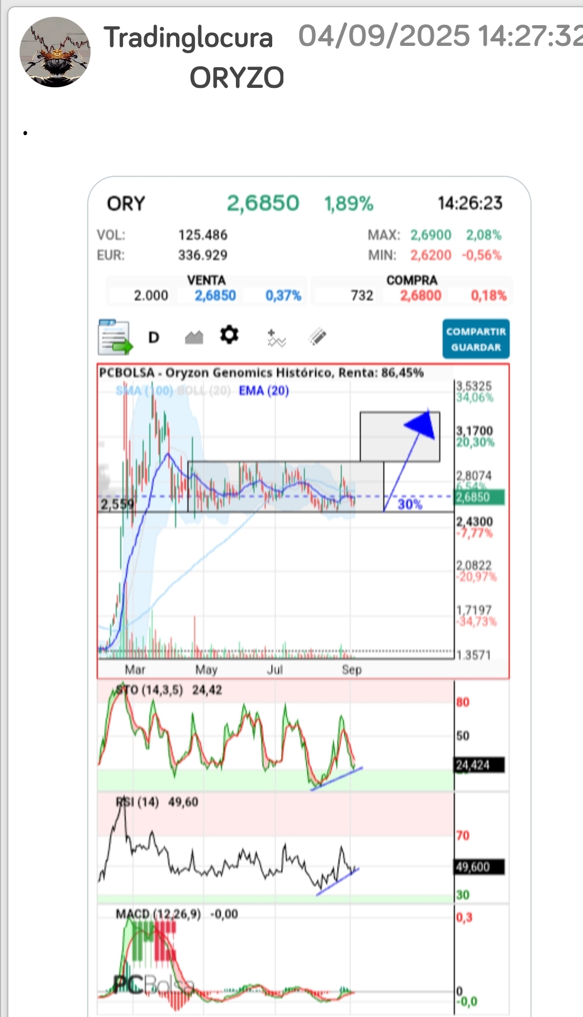Click the Mar label on time axis
Image resolution: width=583 pixels, height=1017 pixels.
[135, 670]
